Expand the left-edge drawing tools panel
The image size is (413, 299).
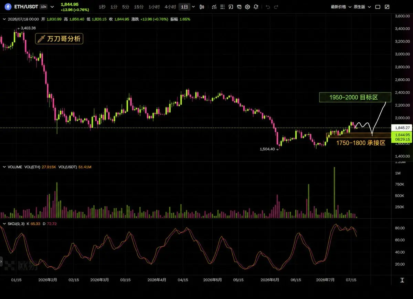pyautogui.click(x=1, y=262)
